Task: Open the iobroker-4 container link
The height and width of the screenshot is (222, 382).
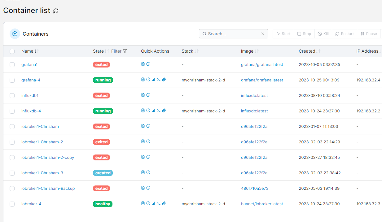Action: [31, 204]
